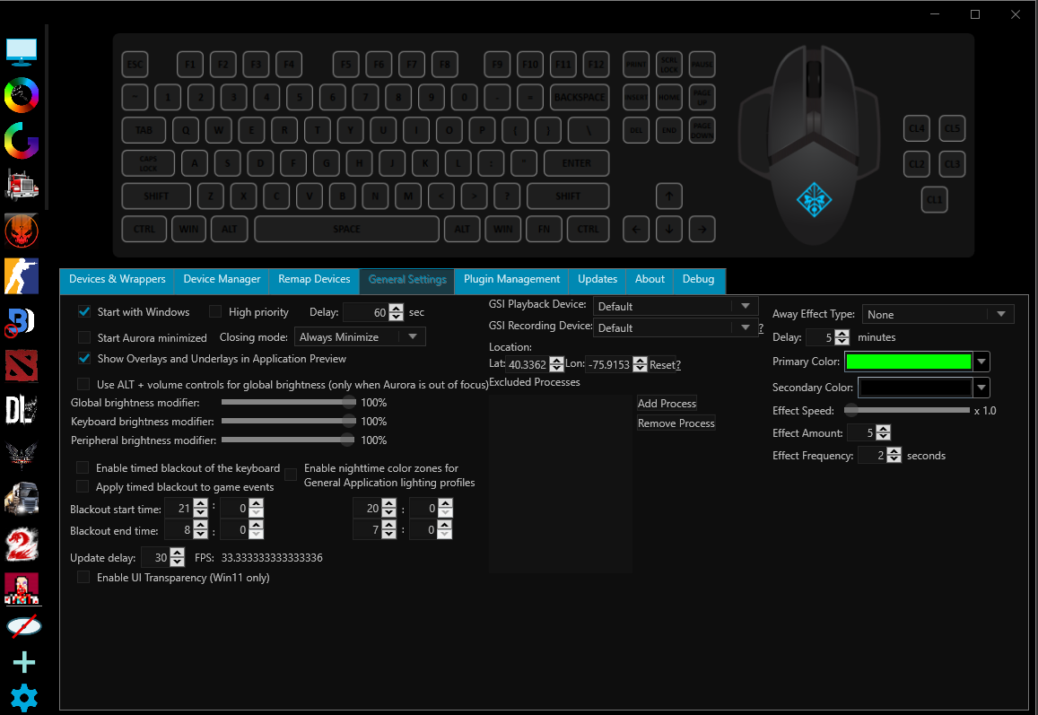Expand the GSI Recording Device dropdown
This screenshot has width=1038, height=715.
click(x=675, y=327)
